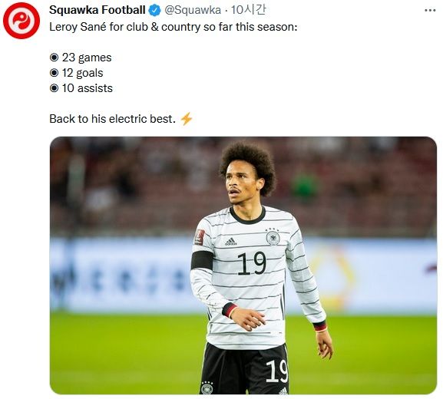The height and width of the screenshot is (399, 443).
Task: Click the Squawka Football profile avatar
Action: coord(21,21)
